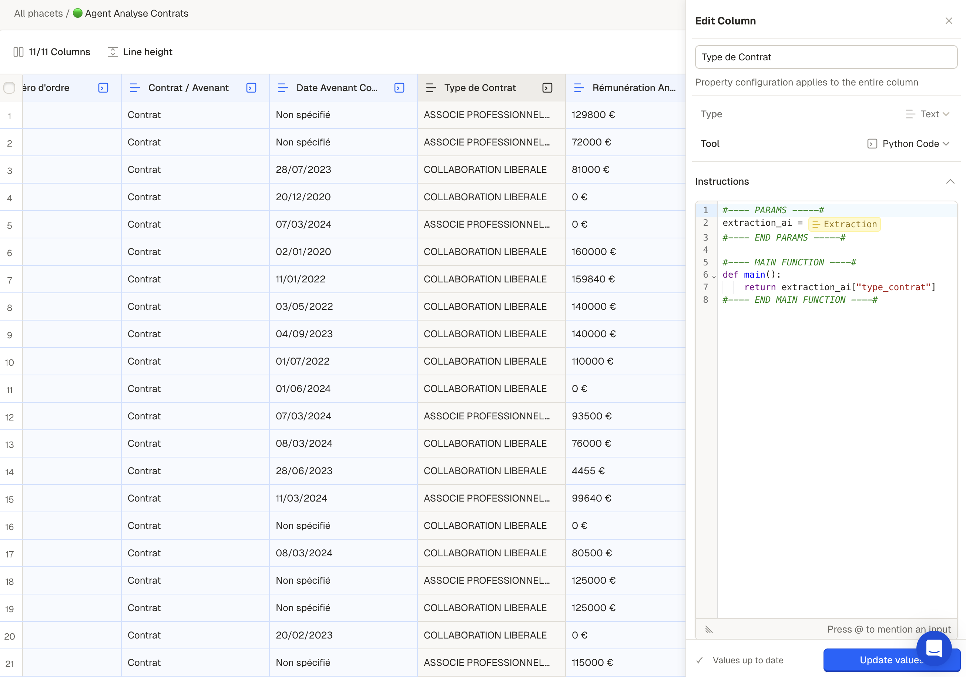
Task: Click the 160000 € remuneration cell
Action: coord(625,252)
